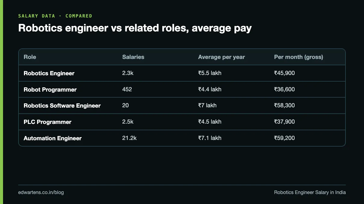Click the '₹5.5 lakh' average cell
364x204 pixels.
coord(210,73)
